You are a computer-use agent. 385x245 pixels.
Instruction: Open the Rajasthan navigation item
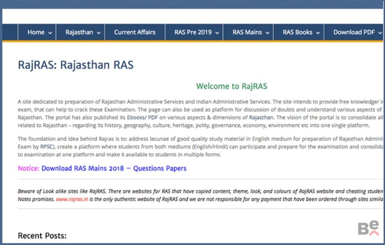79,32
